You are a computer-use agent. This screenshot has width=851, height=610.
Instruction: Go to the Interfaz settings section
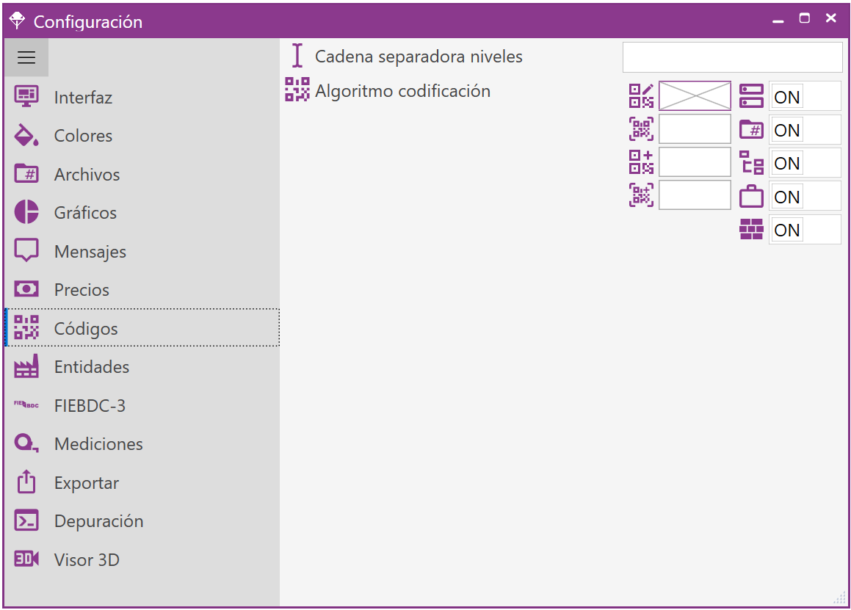point(83,98)
